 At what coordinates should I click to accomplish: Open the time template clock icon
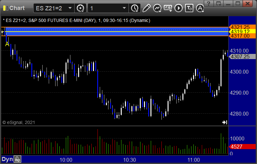click(x=135, y=8)
